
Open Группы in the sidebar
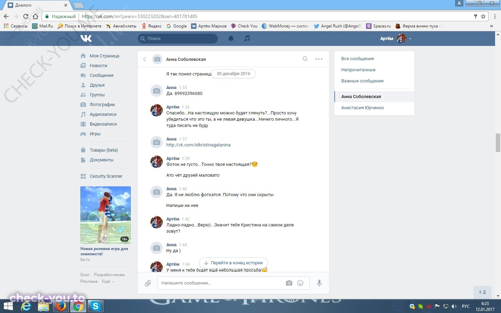97,95
